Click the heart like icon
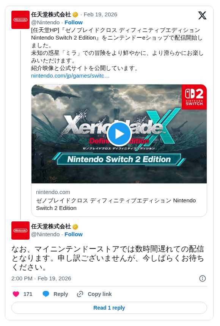 click(x=16, y=294)
